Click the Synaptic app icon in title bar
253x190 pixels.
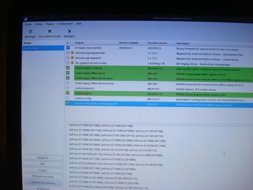pyautogui.click(x=26, y=19)
